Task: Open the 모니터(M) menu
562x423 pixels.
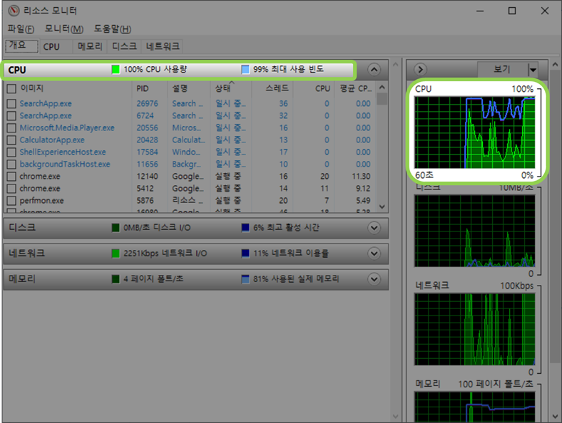Action: click(x=63, y=28)
